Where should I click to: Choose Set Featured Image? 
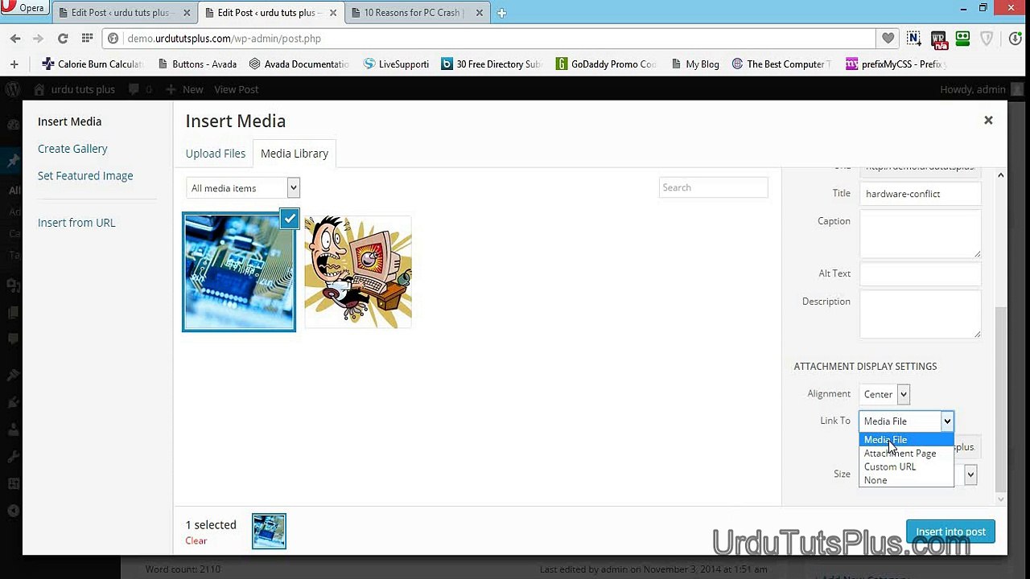point(85,175)
